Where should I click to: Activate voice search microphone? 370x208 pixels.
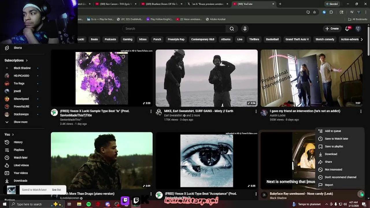click(x=245, y=29)
